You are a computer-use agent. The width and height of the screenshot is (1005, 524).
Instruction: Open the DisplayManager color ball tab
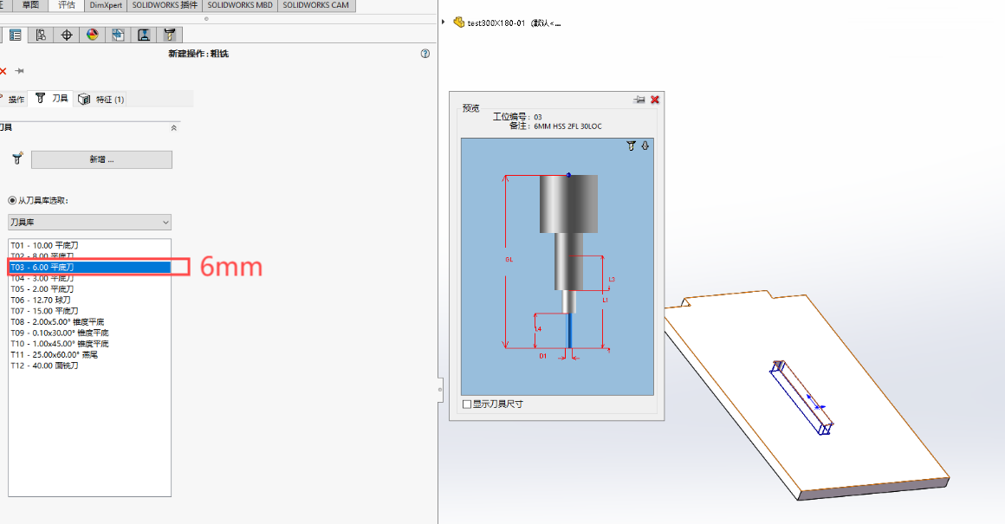[x=93, y=36]
